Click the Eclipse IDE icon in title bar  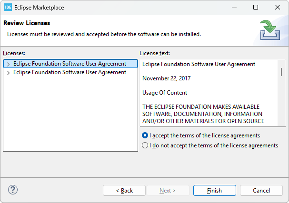[8, 8]
